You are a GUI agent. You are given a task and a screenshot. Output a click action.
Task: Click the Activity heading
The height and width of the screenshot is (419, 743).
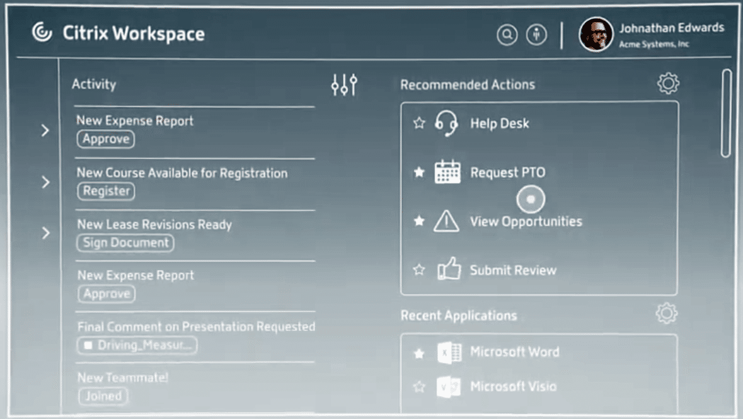pos(94,84)
